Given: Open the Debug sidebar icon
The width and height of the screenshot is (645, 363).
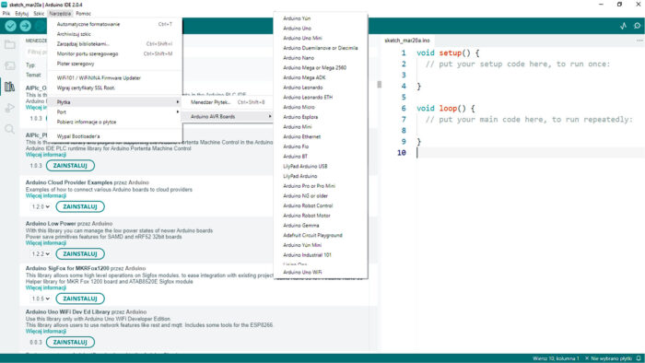Looking at the screenshot, I should (x=10, y=108).
